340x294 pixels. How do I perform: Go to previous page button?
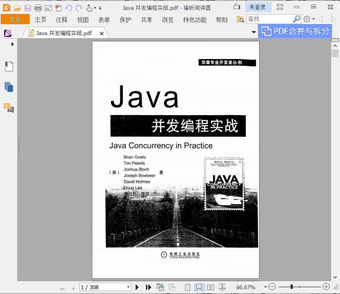point(73,288)
